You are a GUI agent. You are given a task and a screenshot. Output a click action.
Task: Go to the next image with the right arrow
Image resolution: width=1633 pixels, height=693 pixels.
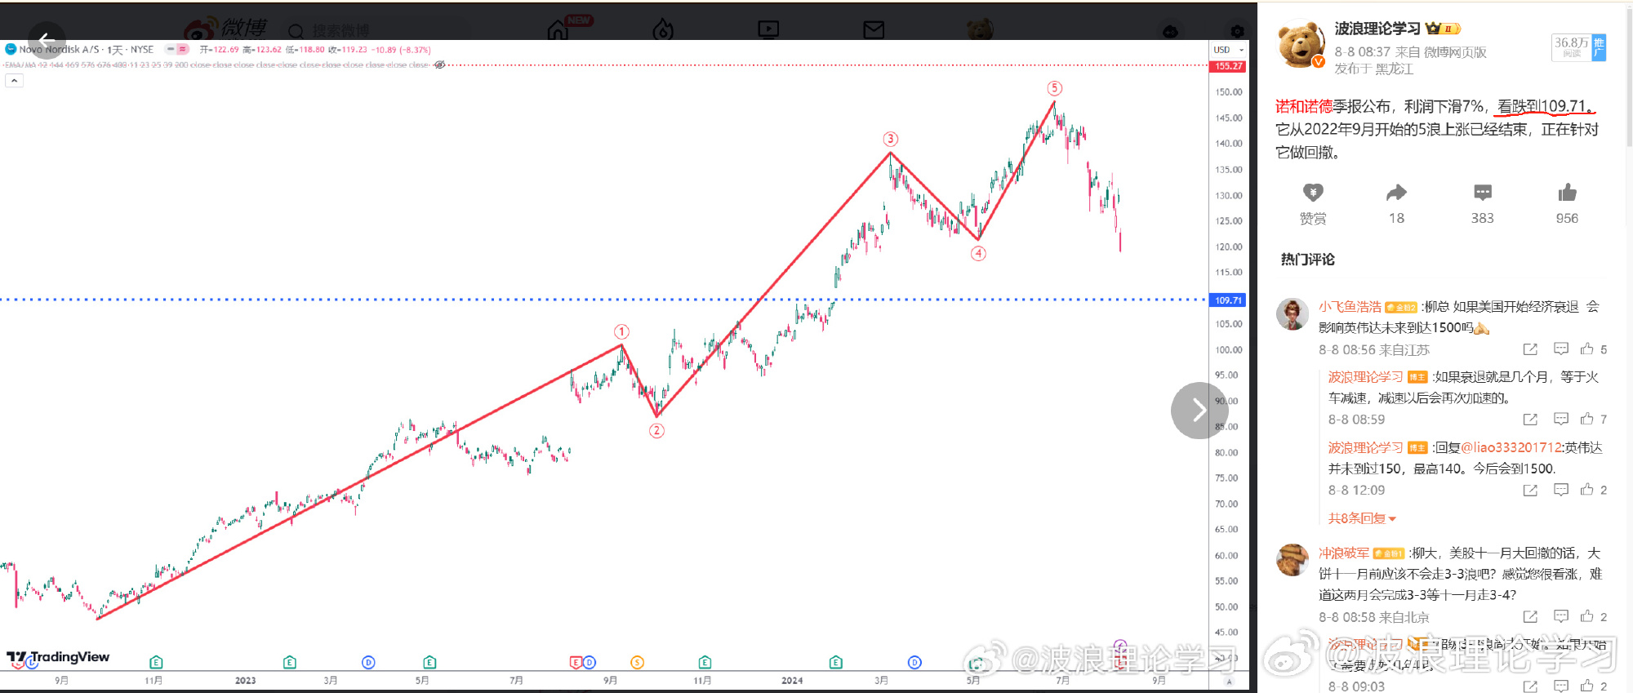click(1199, 411)
